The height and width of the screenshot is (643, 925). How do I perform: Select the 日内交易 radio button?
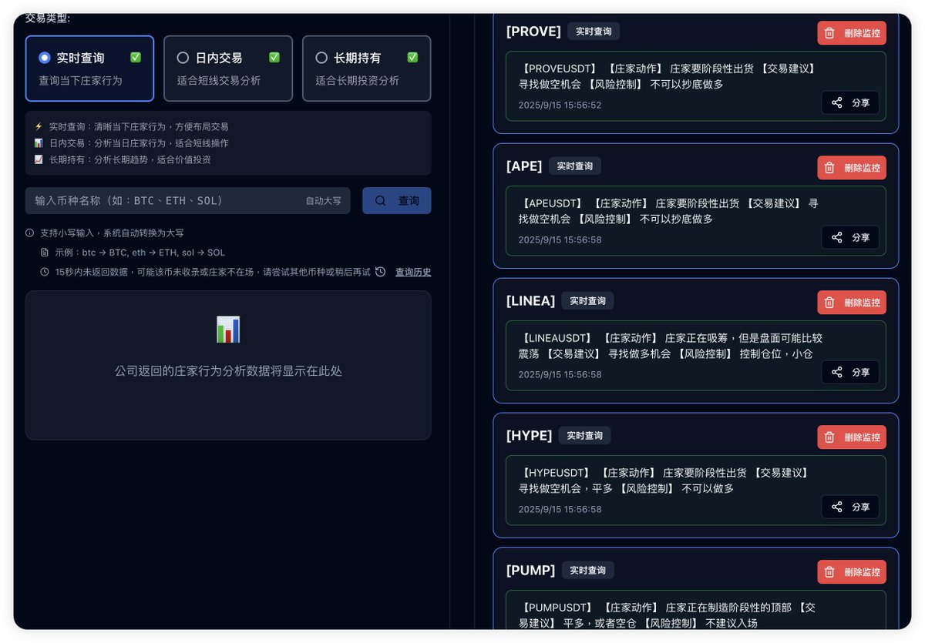tap(183, 57)
